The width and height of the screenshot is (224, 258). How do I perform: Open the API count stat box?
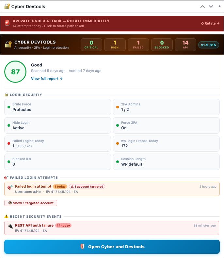tap(185, 45)
